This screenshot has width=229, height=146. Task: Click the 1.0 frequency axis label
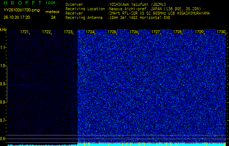click(x=3, y=66)
